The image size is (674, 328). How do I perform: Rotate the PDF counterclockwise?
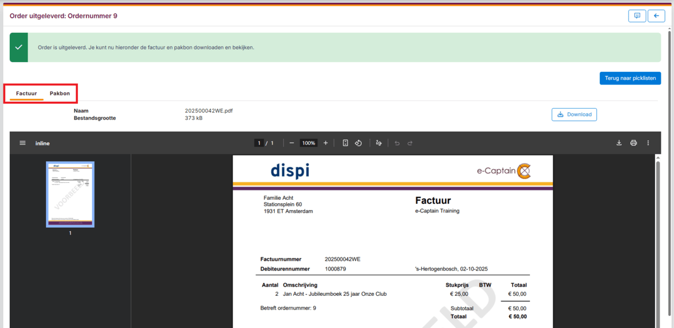358,143
